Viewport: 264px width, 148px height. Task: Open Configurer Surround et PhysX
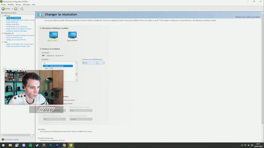[x=16, y=40]
